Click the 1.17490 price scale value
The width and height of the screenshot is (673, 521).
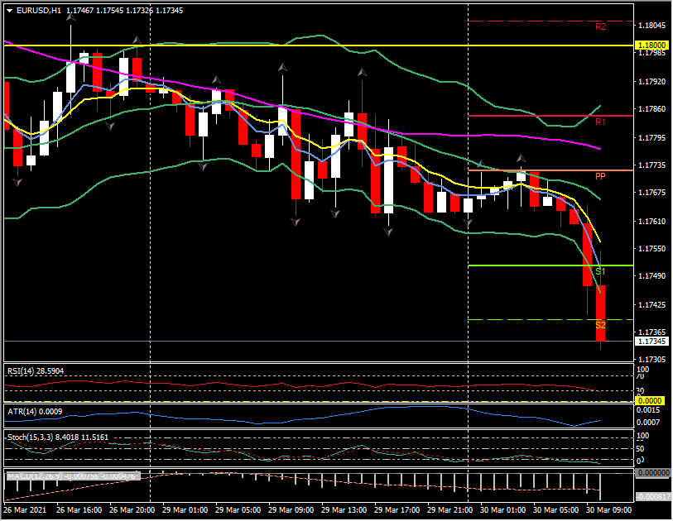coord(651,276)
